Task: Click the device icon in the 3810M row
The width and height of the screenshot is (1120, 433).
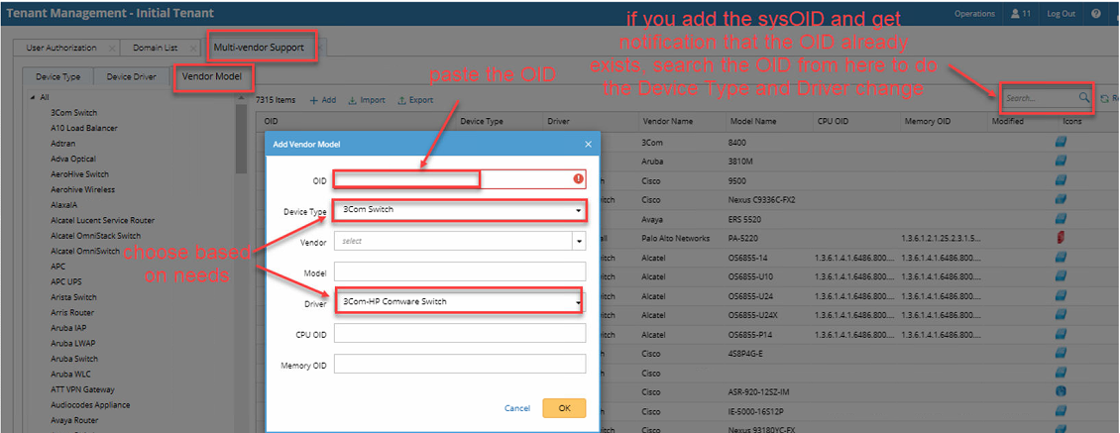Action: point(1061,162)
